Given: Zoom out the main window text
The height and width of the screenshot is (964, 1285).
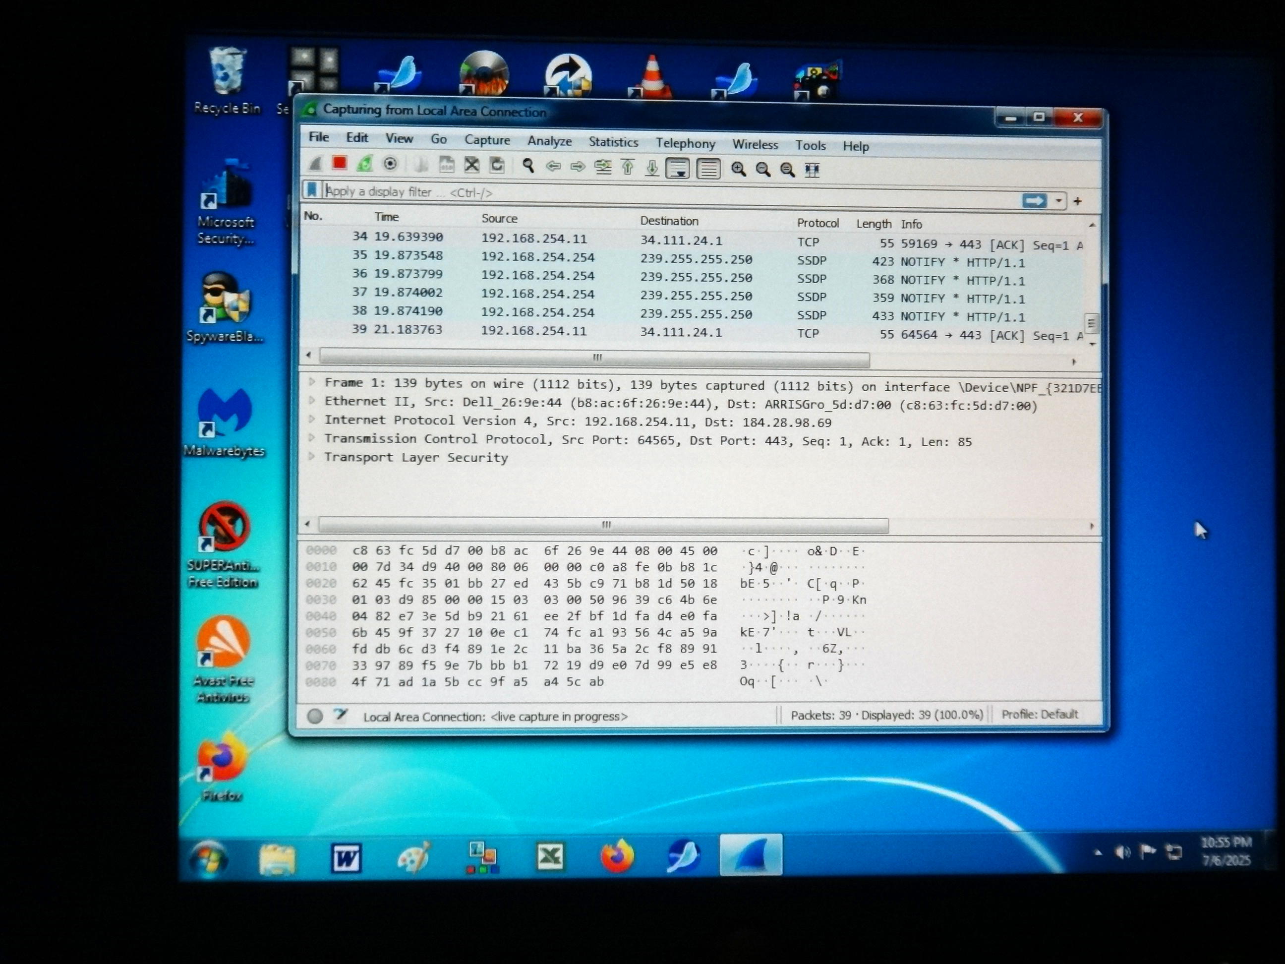Looking at the screenshot, I should (763, 170).
